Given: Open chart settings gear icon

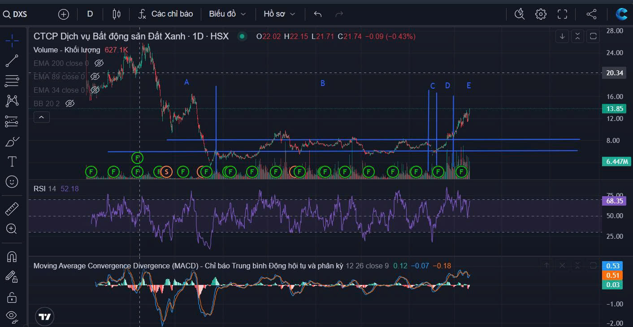Looking at the screenshot, I should (x=541, y=14).
